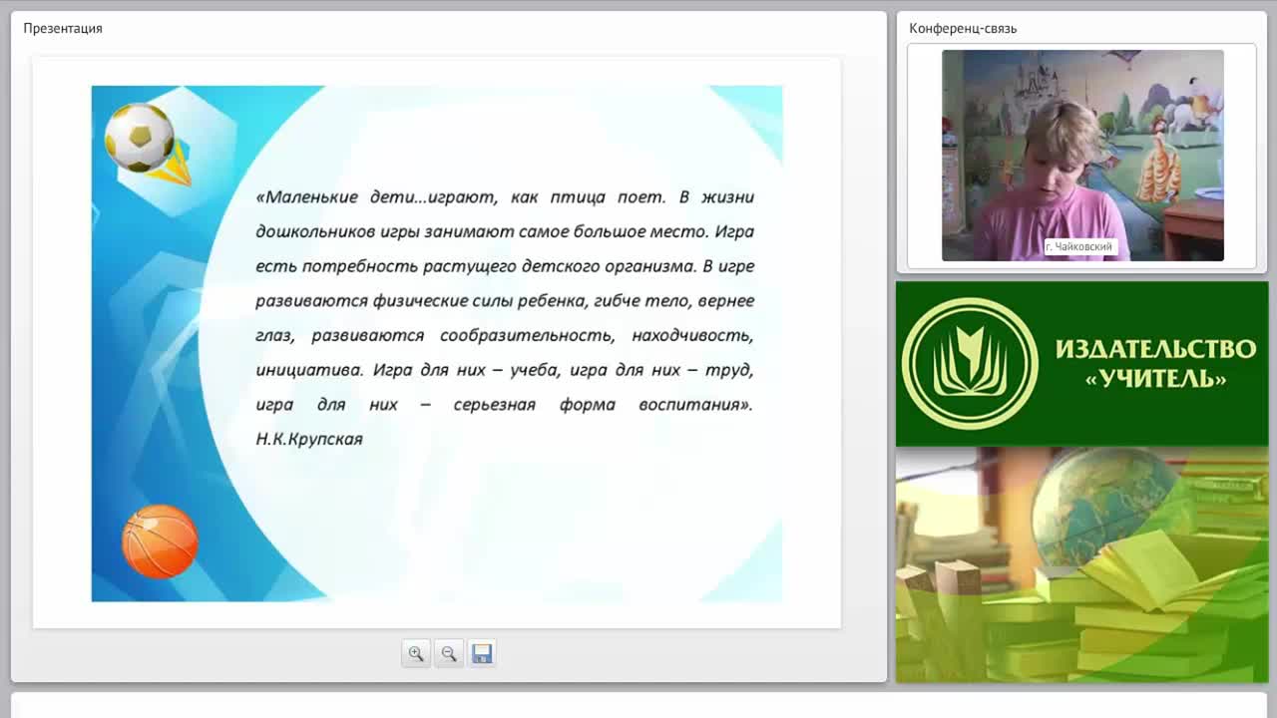Click the basketball image on slide
Image resolution: width=1277 pixels, height=718 pixels.
pos(160,541)
